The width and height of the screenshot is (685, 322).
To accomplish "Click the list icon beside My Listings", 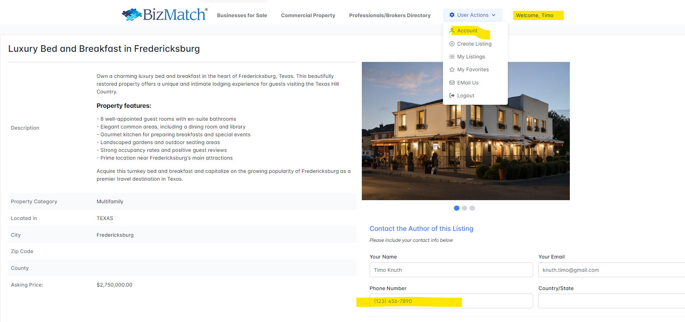I will (452, 57).
